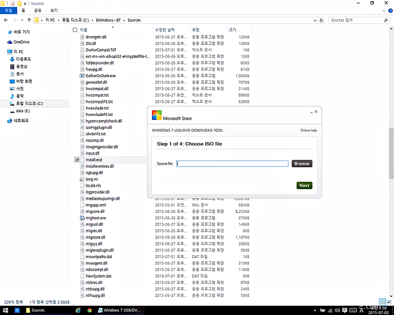Image resolution: width=394 pixels, height=315 pixels.
Task: Click the green Next button
Action: point(304,185)
